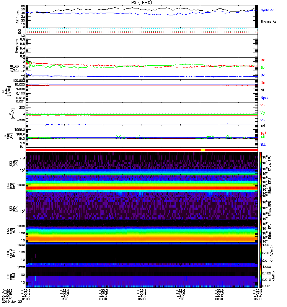
Task: Click the green Viy velocity legend label
Action: [263, 113]
